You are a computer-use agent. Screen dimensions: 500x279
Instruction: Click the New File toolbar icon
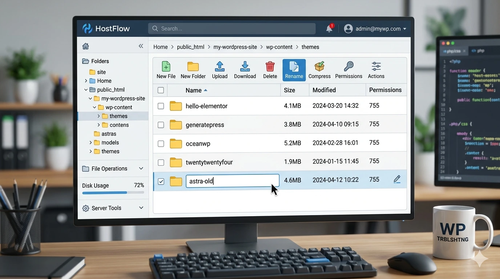click(166, 66)
